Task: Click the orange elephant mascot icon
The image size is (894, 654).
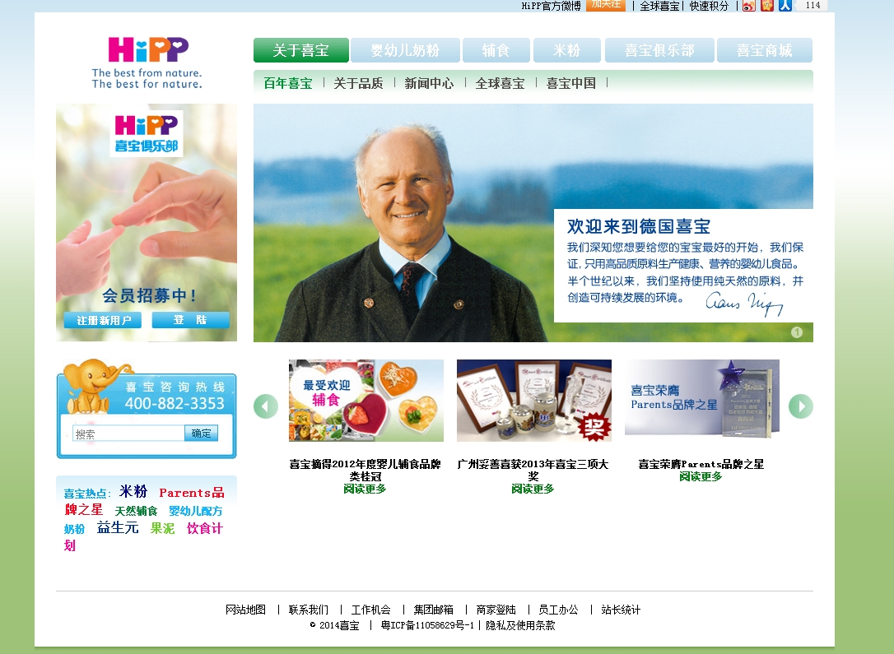Action: click(x=91, y=387)
